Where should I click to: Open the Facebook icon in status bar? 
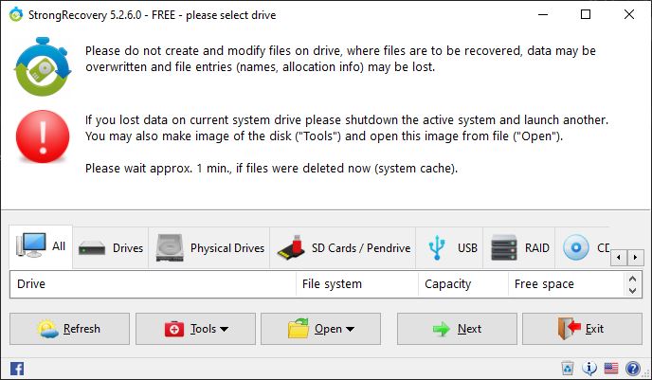17,369
